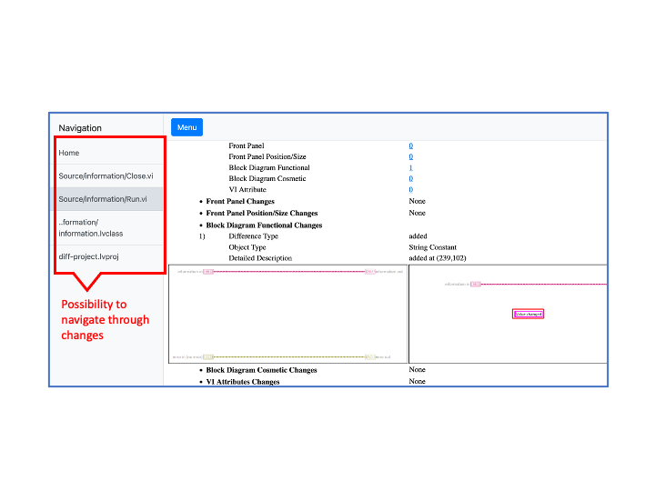Click the Front Panel count link
The width and height of the screenshot is (655, 491).
click(x=410, y=145)
